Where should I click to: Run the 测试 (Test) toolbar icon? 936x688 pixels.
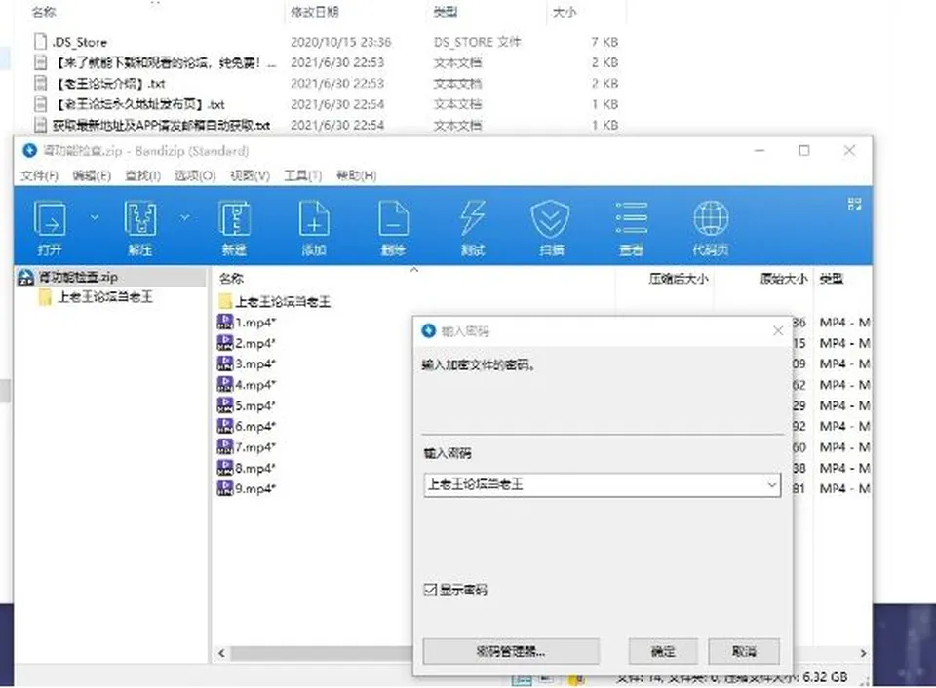(x=472, y=217)
